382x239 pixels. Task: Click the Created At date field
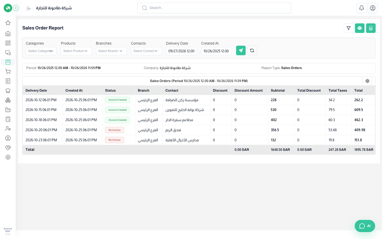coord(216,51)
